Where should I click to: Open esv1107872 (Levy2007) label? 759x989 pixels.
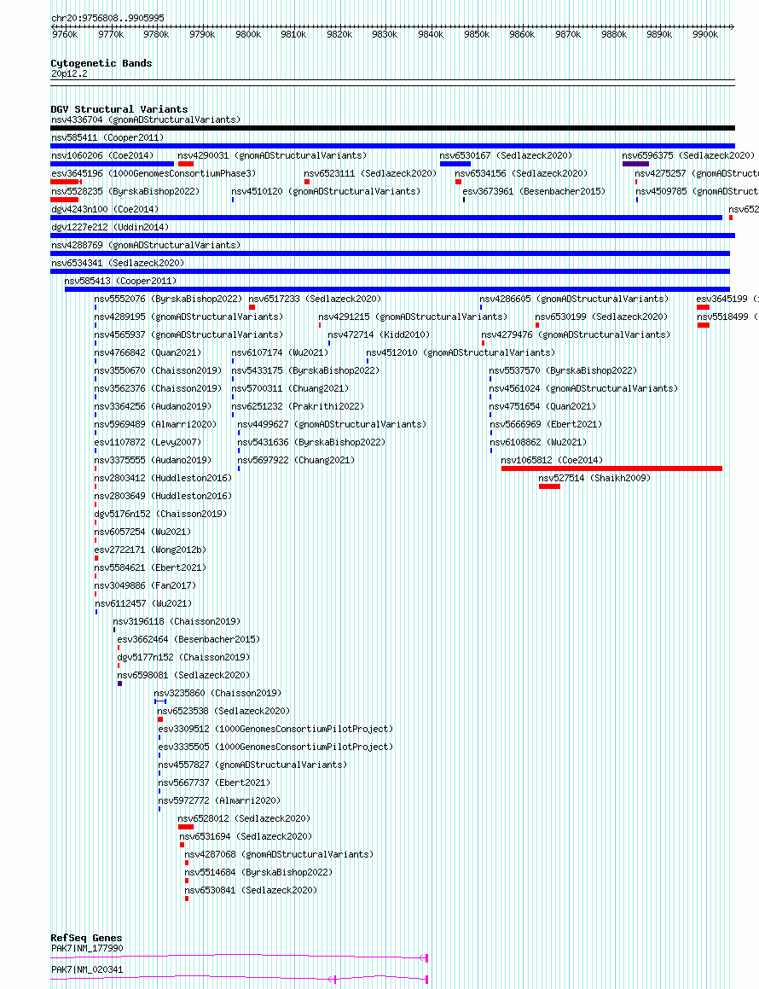(148, 442)
